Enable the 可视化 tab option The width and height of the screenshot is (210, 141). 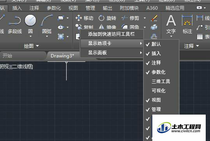point(161,91)
